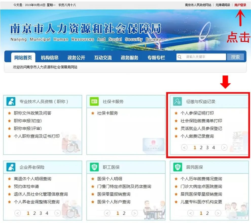Open 职称申报(评审)
Screen dimensions: 251x223
coord(28,128)
